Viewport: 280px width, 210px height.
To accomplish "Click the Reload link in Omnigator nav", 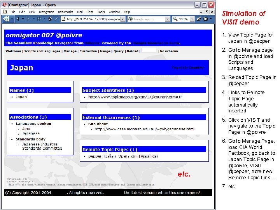I will [133, 51].
